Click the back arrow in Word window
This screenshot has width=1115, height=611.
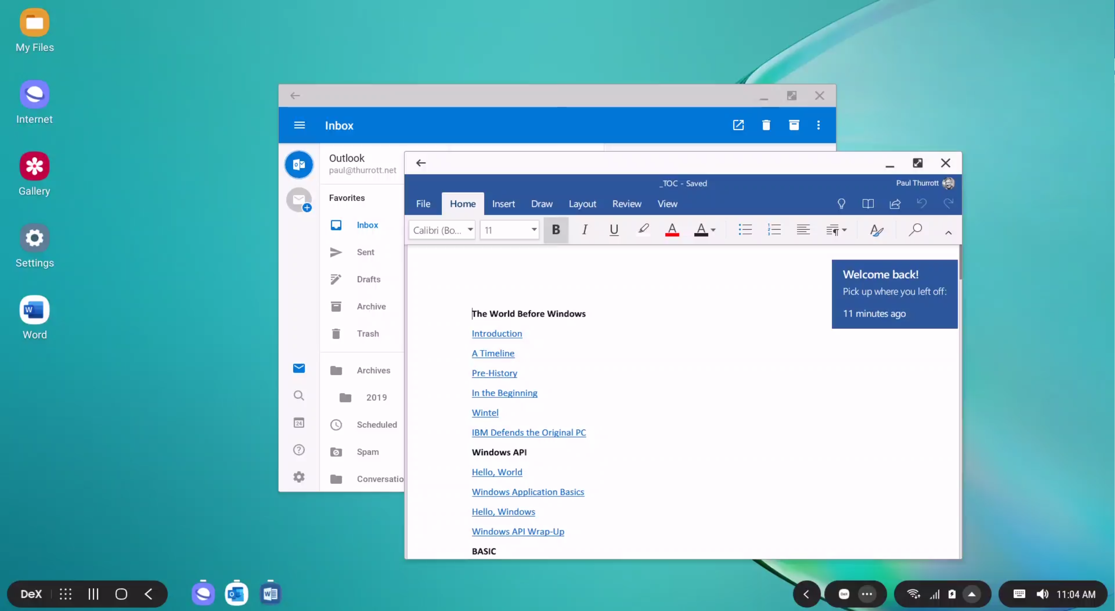tap(421, 163)
